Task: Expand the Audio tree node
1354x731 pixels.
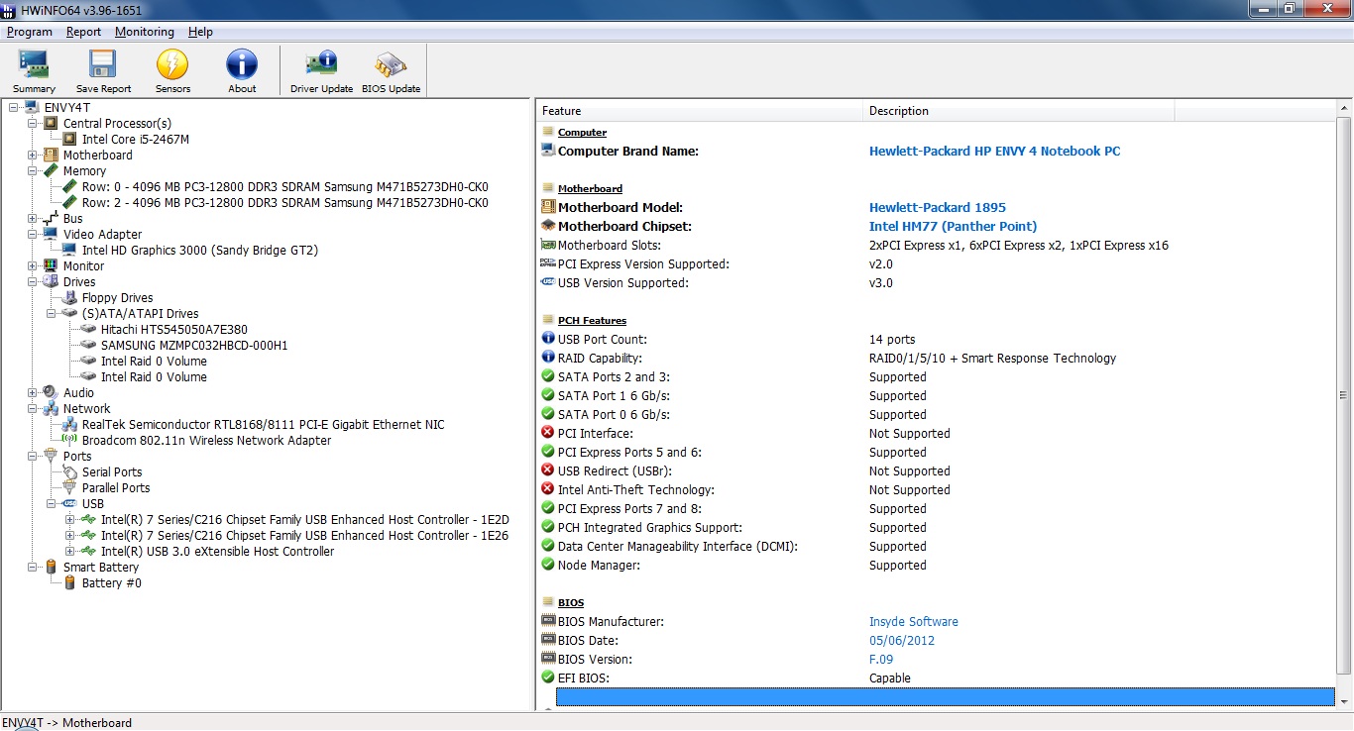Action: coord(32,392)
